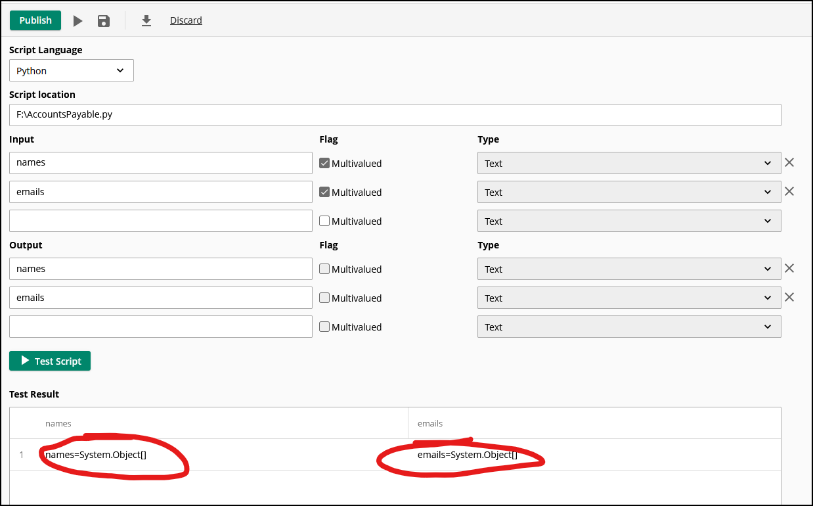Screen dimensions: 813x506
Task: Open the Type dropdown for input 'emails'
Action: tap(629, 192)
